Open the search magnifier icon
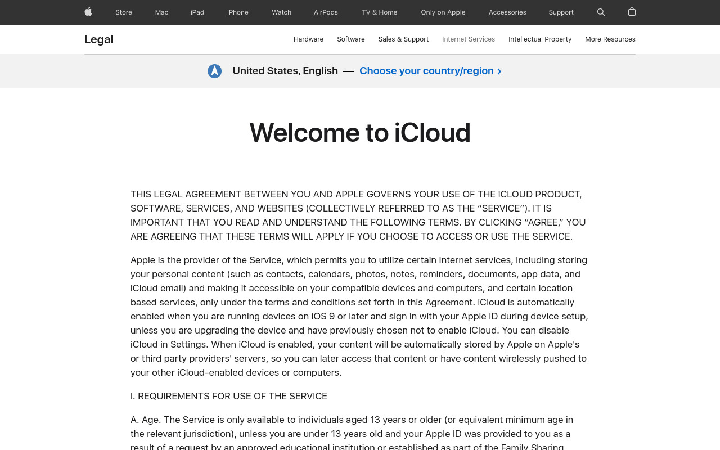The width and height of the screenshot is (720, 450). (601, 12)
